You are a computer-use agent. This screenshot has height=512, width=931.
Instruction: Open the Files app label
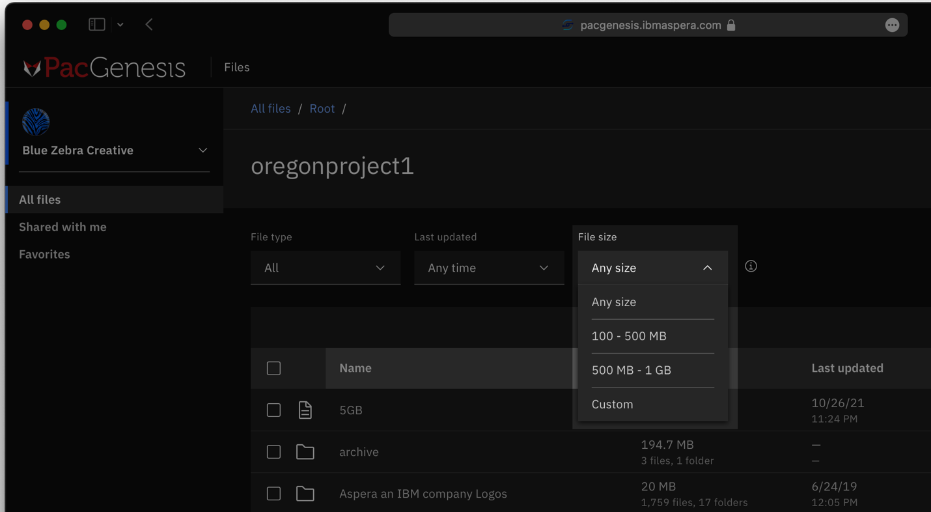pos(237,67)
